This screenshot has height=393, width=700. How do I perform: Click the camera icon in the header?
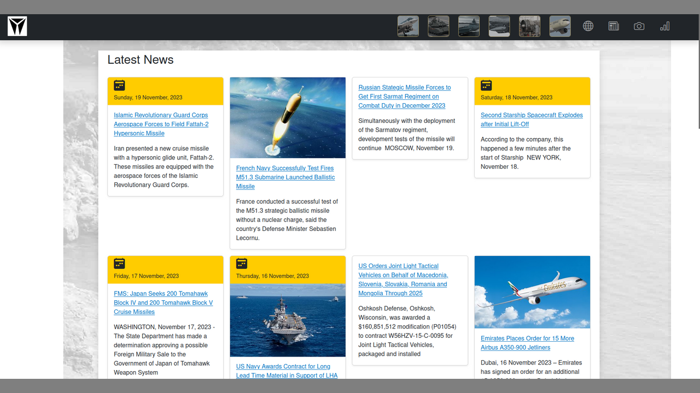pos(639,26)
